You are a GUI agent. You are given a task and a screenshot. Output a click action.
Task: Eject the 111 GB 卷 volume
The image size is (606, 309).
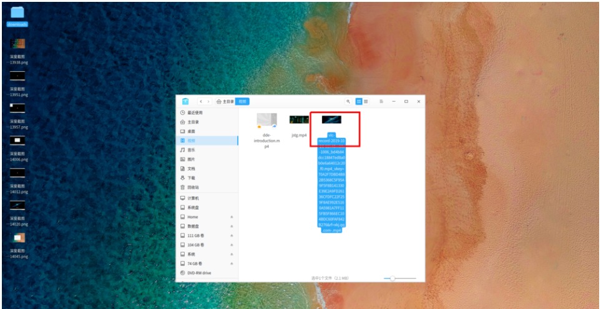click(x=232, y=235)
